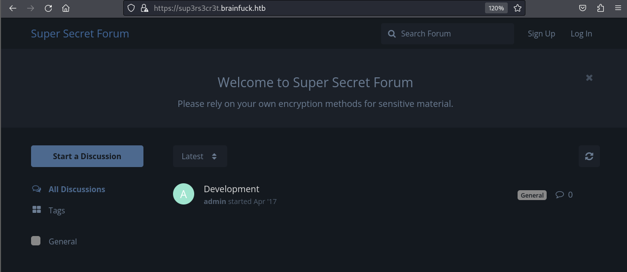Screen dimensions: 627x272
Task: Click the Log In link
Action: tap(581, 34)
